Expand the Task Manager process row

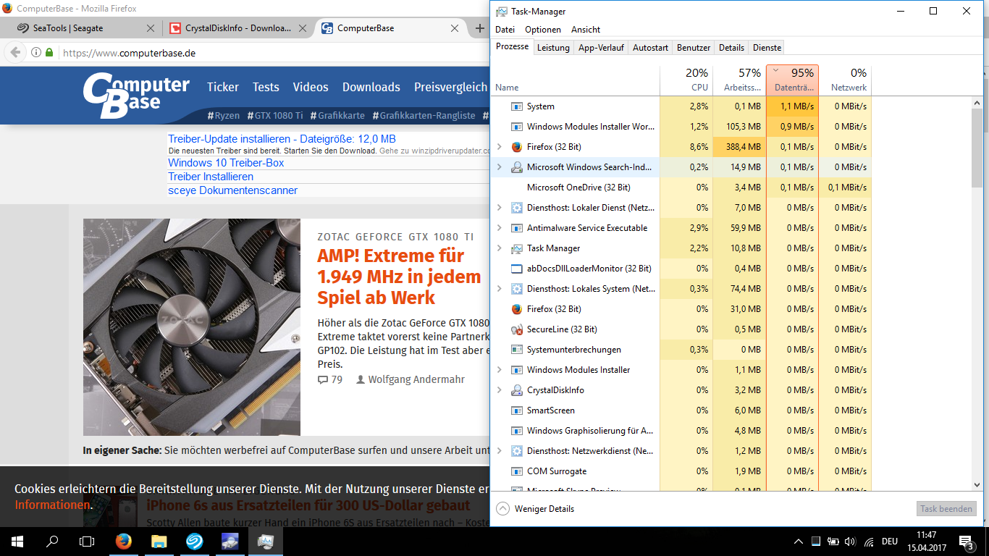click(x=499, y=248)
